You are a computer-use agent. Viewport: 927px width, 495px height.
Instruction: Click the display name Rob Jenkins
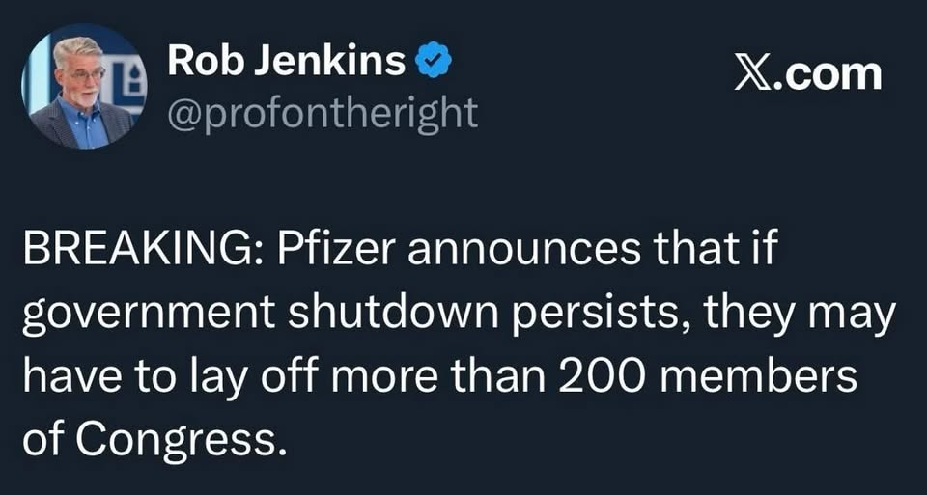tap(287, 63)
